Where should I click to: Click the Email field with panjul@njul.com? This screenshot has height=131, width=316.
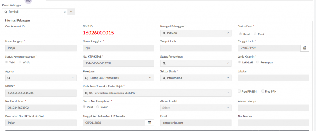tap(196, 123)
